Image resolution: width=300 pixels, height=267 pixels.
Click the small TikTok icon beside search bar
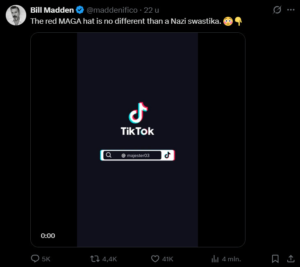[x=168, y=155]
